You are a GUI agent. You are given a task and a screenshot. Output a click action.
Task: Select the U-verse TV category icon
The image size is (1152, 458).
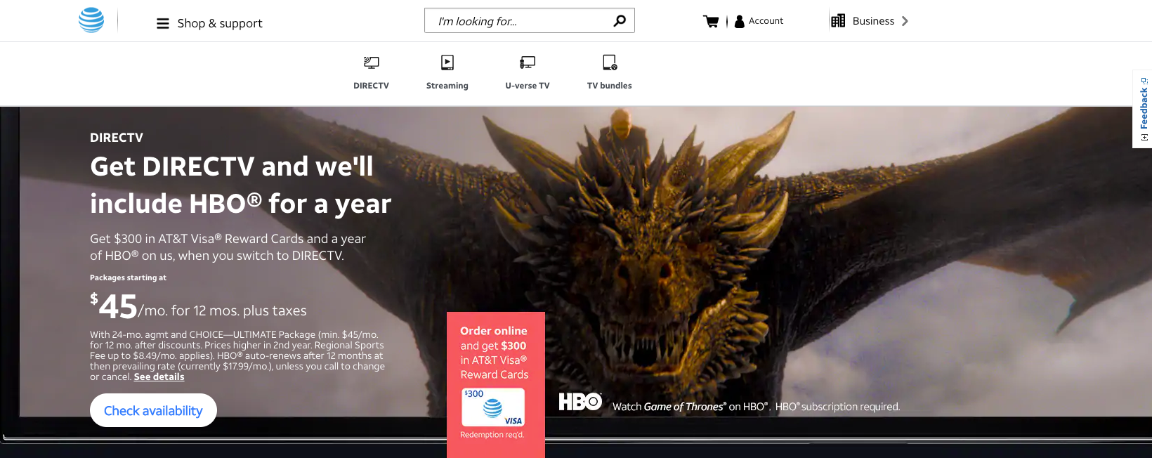click(527, 63)
